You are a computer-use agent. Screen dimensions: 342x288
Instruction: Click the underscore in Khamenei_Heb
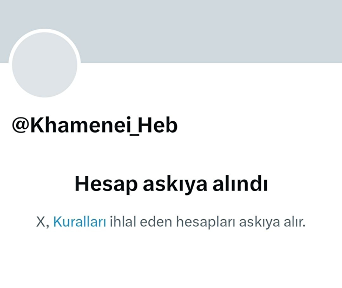[134, 135]
